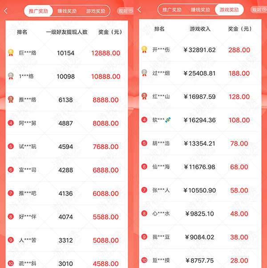The width and height of the screenshot is (267, 268).
Task: Switch to the 游戏奖励 tab in the left panel
Action: click(x=96, y=11)
